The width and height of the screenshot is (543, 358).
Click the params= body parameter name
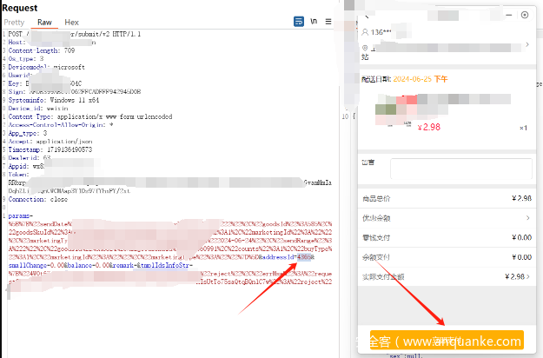tap(21, 216)
